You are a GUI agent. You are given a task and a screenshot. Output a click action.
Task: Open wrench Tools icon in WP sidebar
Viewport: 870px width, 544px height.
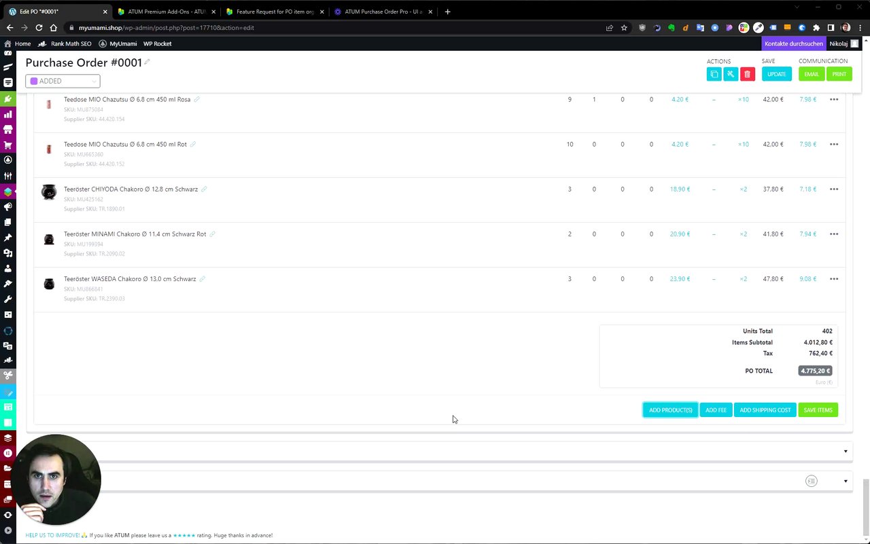[8, 299]
